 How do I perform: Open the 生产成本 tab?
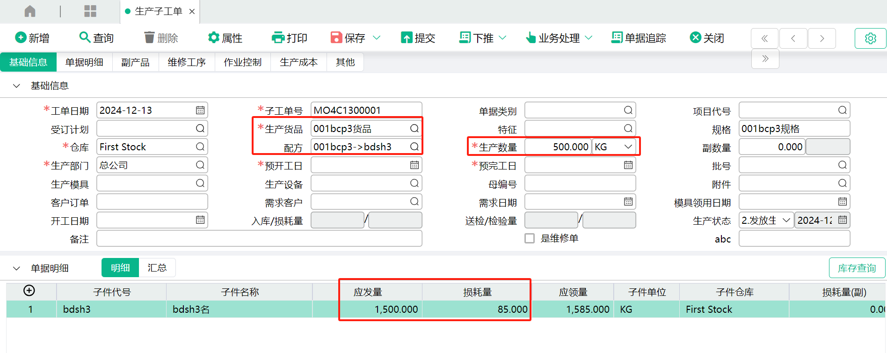point(298,62)
